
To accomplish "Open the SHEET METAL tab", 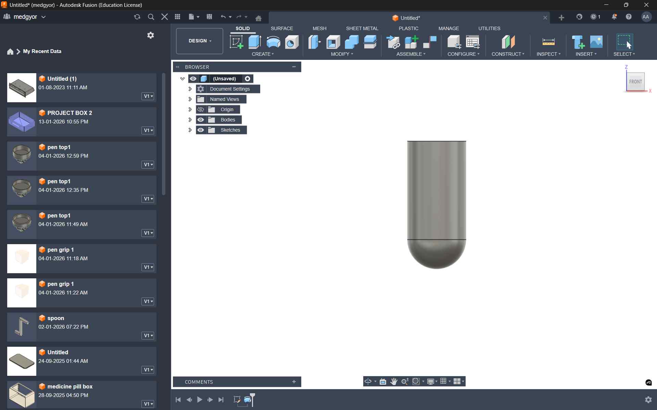I will pos(362,28).
